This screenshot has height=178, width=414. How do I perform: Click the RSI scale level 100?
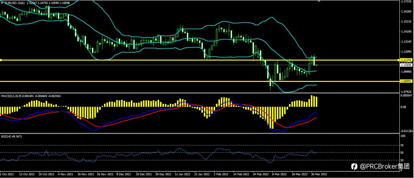point(403,136)
